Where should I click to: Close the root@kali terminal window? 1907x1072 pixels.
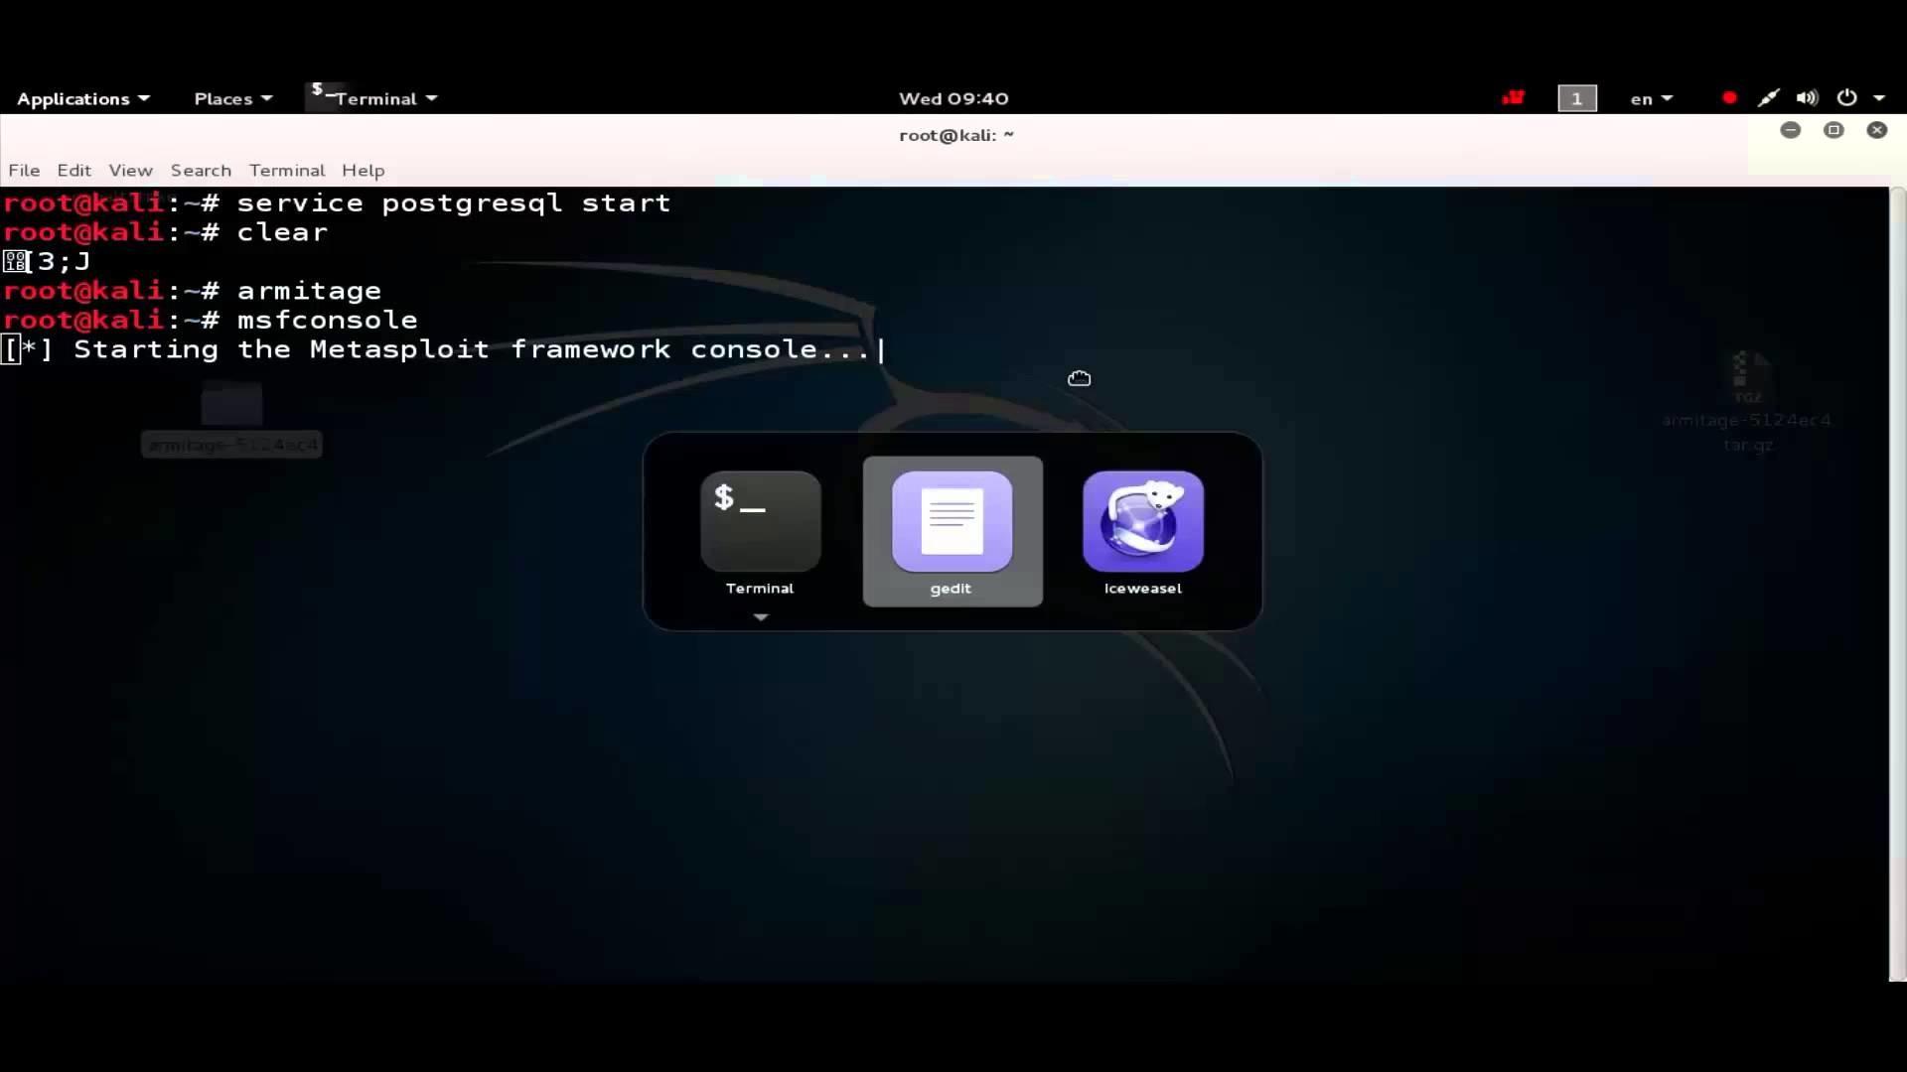1876,130
